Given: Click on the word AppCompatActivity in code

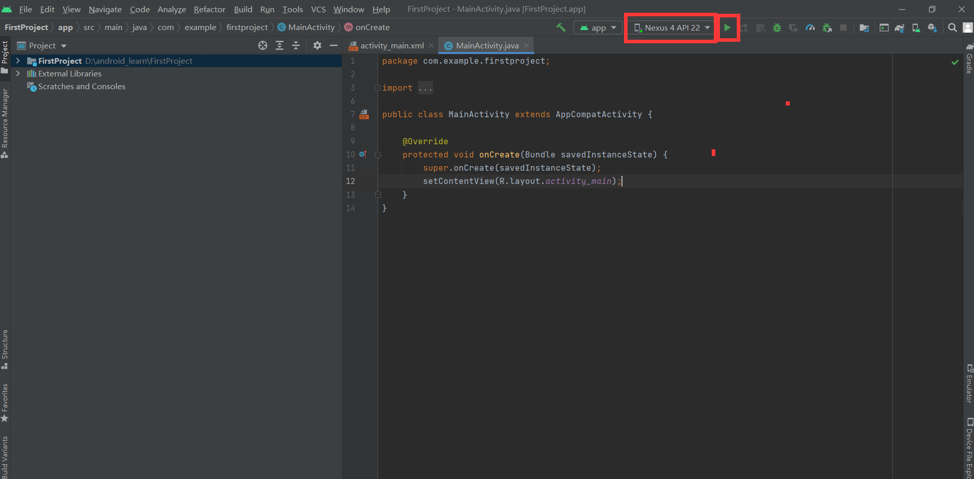Looking at the screenshot, I should pyautogui.click(x=598, y=115).
